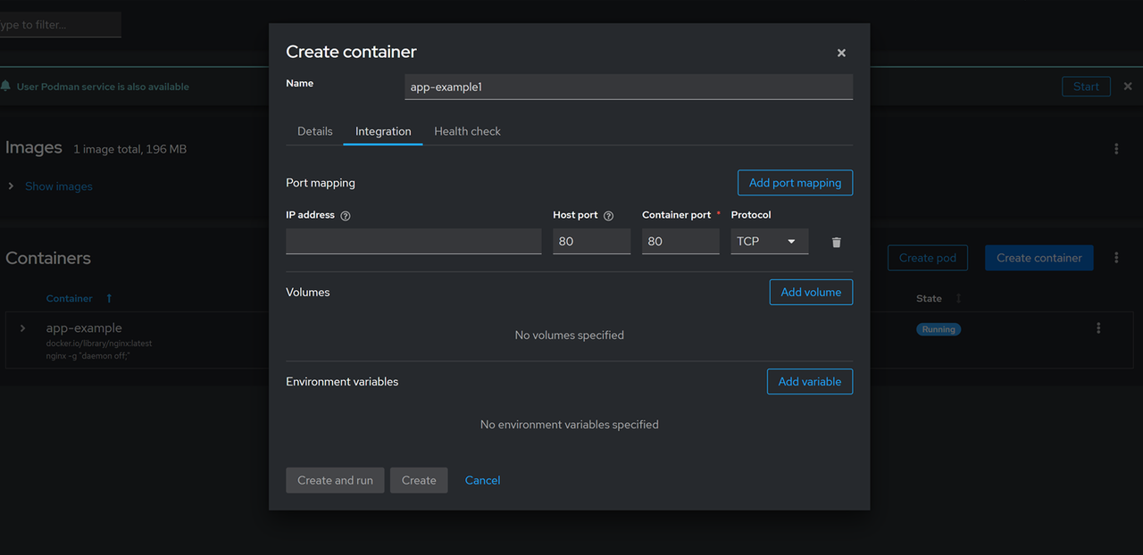Click '1 image total, 196 MB' text

[x=130, y=149]
